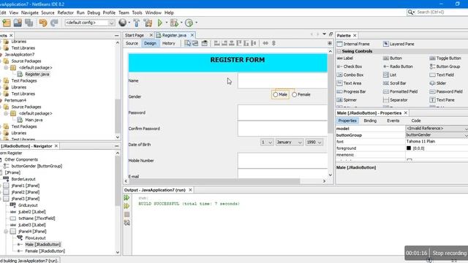Switch to the Start Page tab
The width and height of the screenshot is (468, 263).
[135, 35]
